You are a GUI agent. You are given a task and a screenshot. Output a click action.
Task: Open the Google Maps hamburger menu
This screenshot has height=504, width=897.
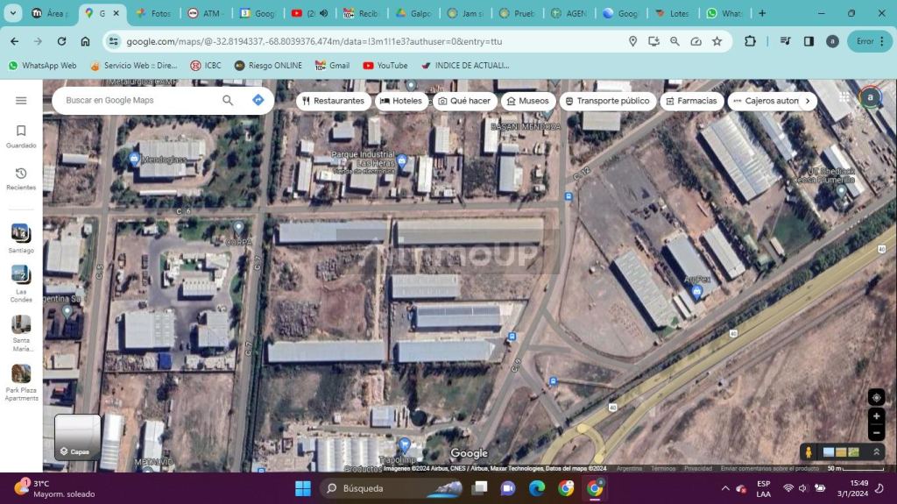pyautogui.click(x=21, y=101)
